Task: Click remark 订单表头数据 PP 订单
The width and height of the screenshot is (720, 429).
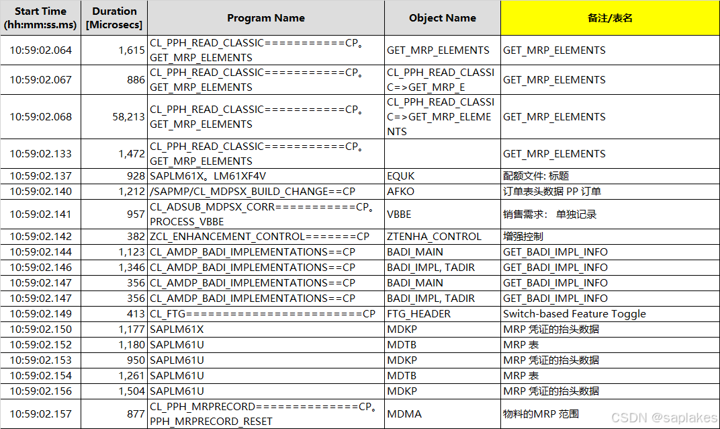Action: [552, 191]
